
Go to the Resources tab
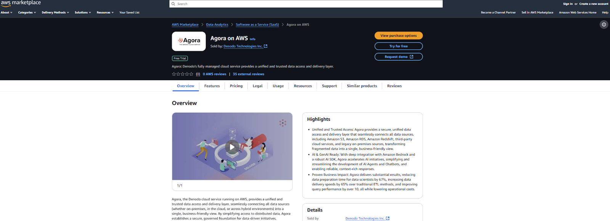303,86
